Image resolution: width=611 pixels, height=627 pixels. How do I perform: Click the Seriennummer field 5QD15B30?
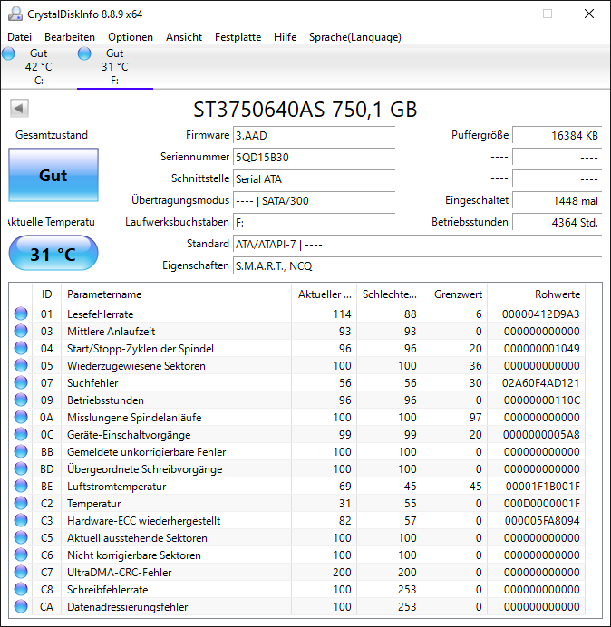coord(314,157)
